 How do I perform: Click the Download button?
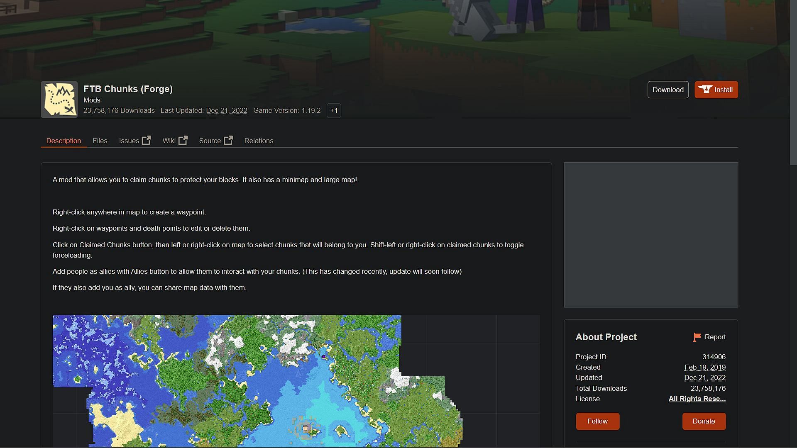668,89
